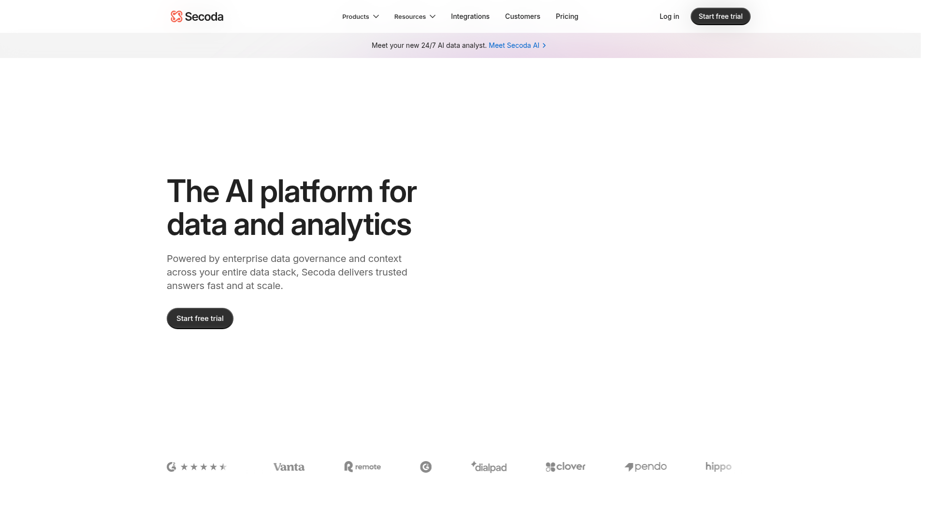Navigate to the Customers page
The image size is (928, 522).
522,16
